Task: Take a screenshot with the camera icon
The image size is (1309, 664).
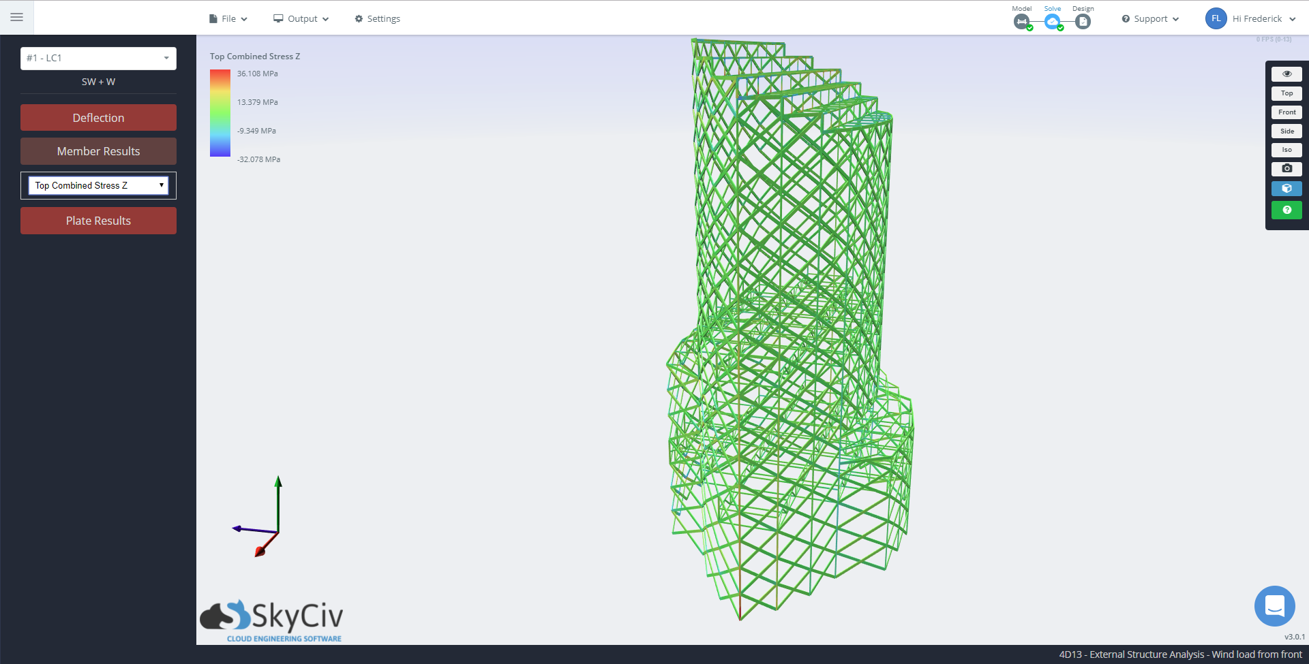Action: tap(1287, 169)
